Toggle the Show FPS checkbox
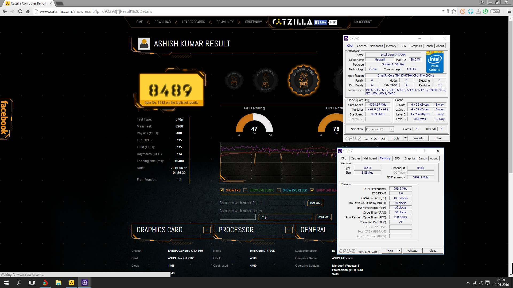Viewport: 513px width, 288px height. tap(222, 190)
